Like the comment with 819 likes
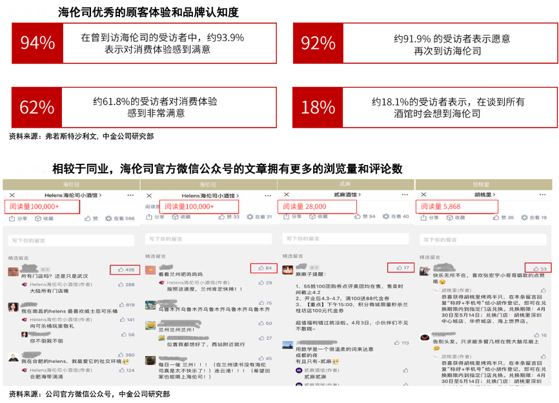This screenshot has height=403, width=559. click(121, 304)
